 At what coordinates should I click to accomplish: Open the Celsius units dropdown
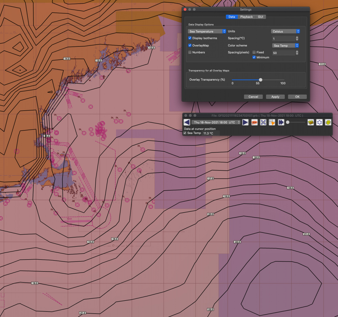(x=285, y=31)
